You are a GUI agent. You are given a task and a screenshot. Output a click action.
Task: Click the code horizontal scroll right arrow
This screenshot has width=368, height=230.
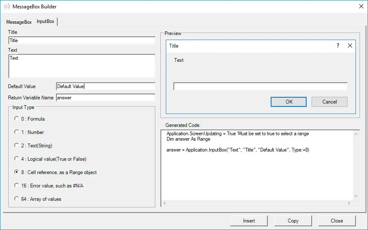349,203
